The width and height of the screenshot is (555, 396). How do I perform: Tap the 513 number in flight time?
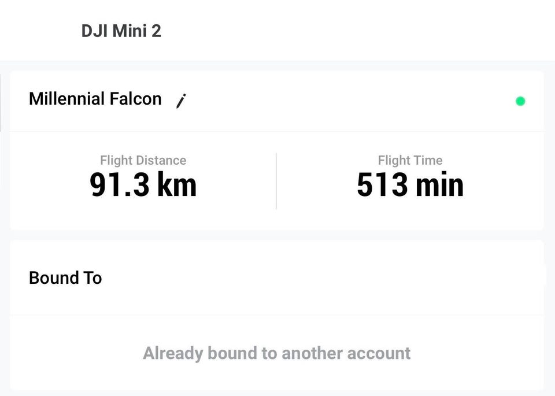[380, 185]
